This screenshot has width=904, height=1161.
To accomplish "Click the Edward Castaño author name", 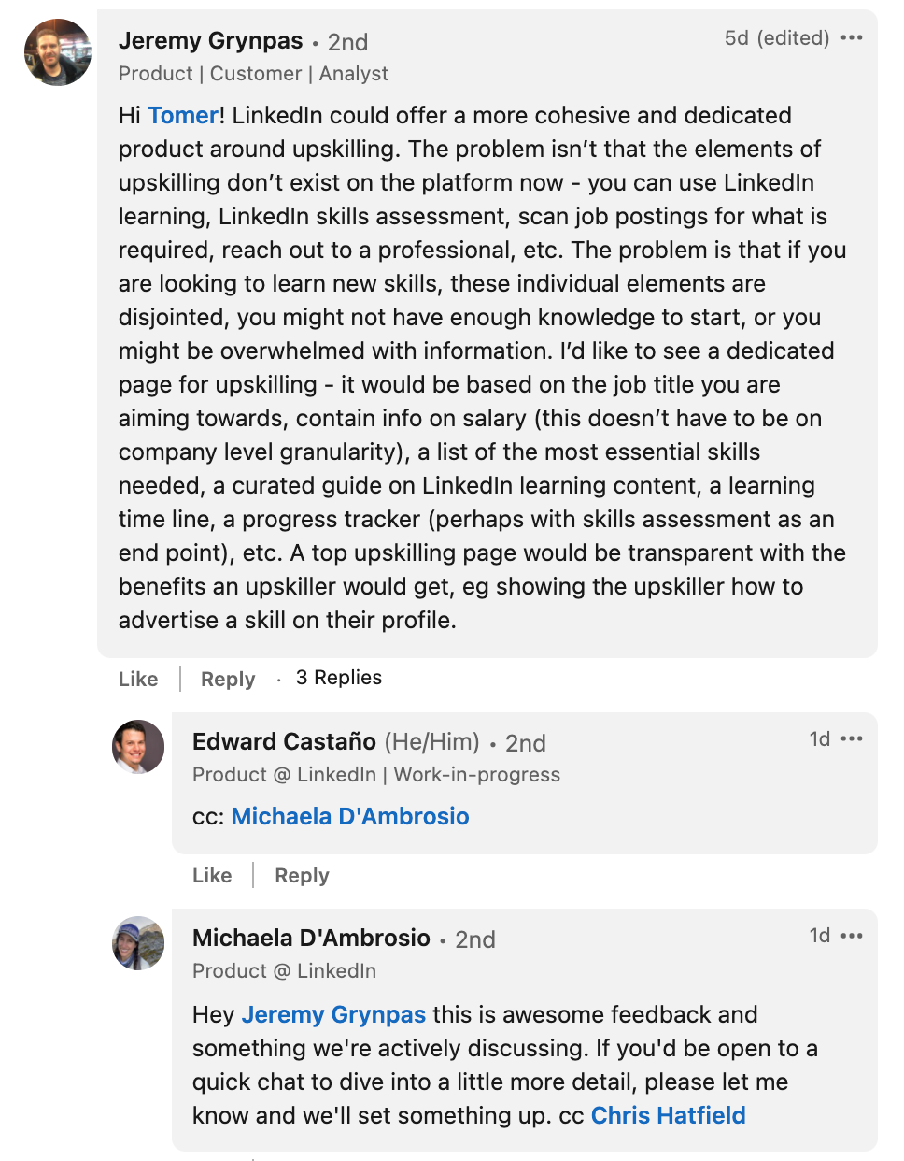I will point(284,742).
